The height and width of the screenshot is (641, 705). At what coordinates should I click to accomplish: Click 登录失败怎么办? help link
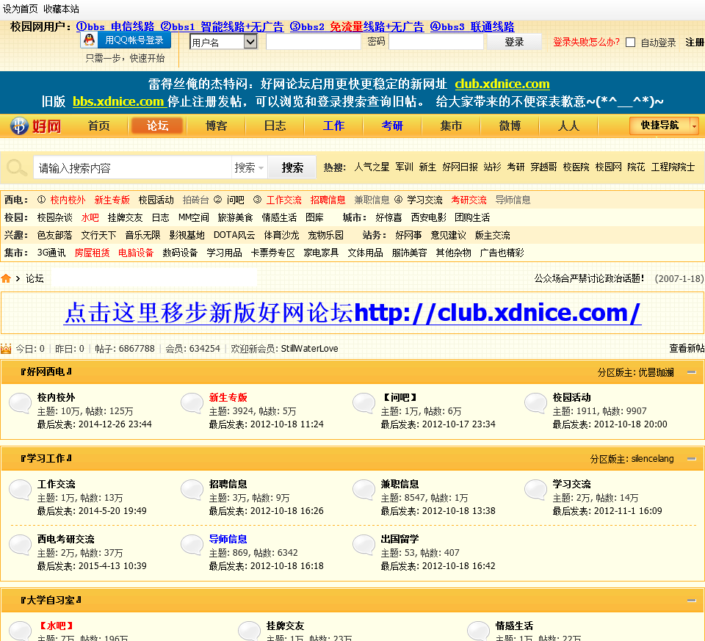[586, 43]
